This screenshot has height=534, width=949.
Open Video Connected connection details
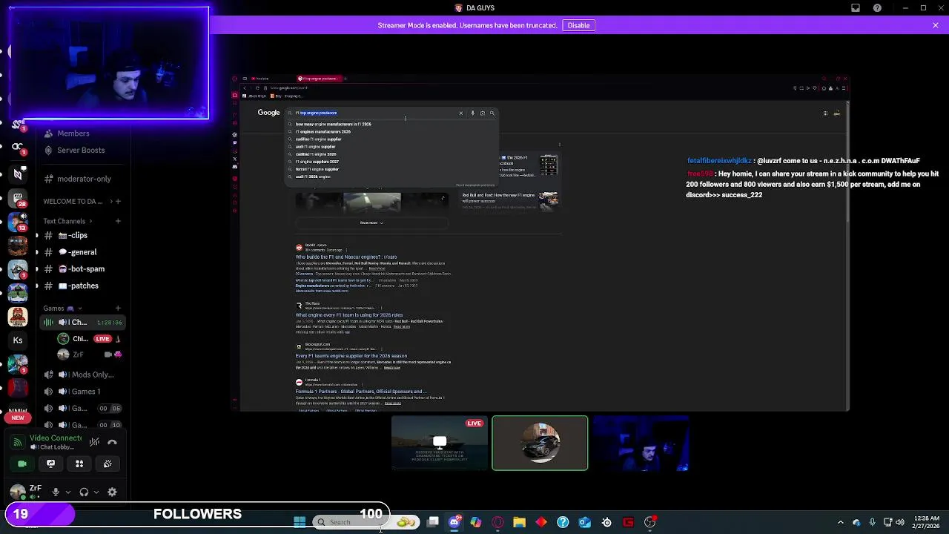(x=55, y=438)
